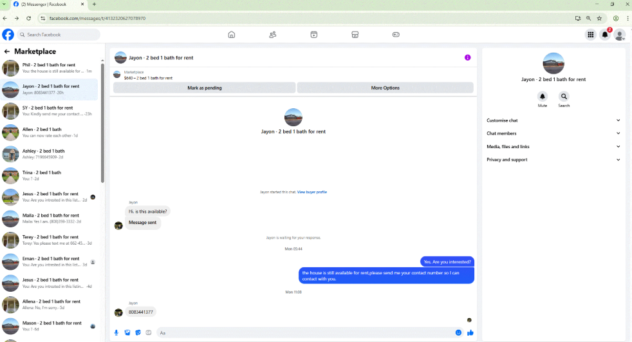Viewport: 632px width, 342px height.
Task: Open the Mason 2 bed 1 bath conversation
Action: [x=49, y=326]
